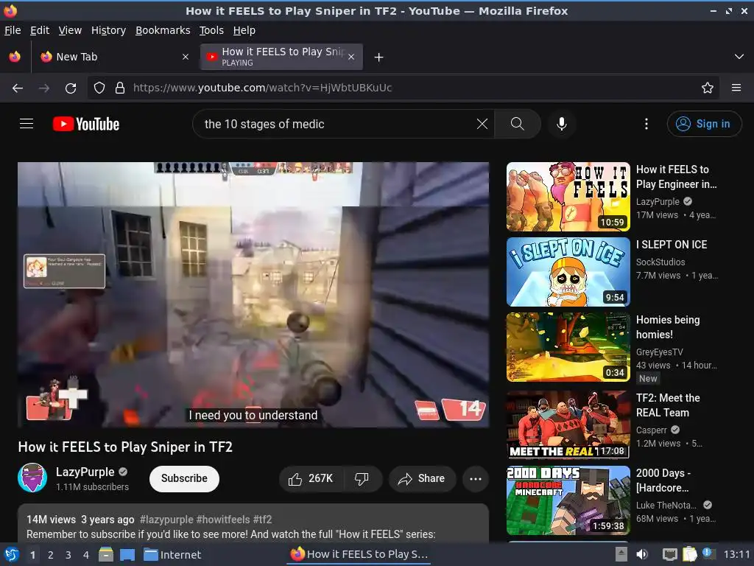Open the Bookmarks menu
Viewport: 754px width, 566px height.
point(163,30)
